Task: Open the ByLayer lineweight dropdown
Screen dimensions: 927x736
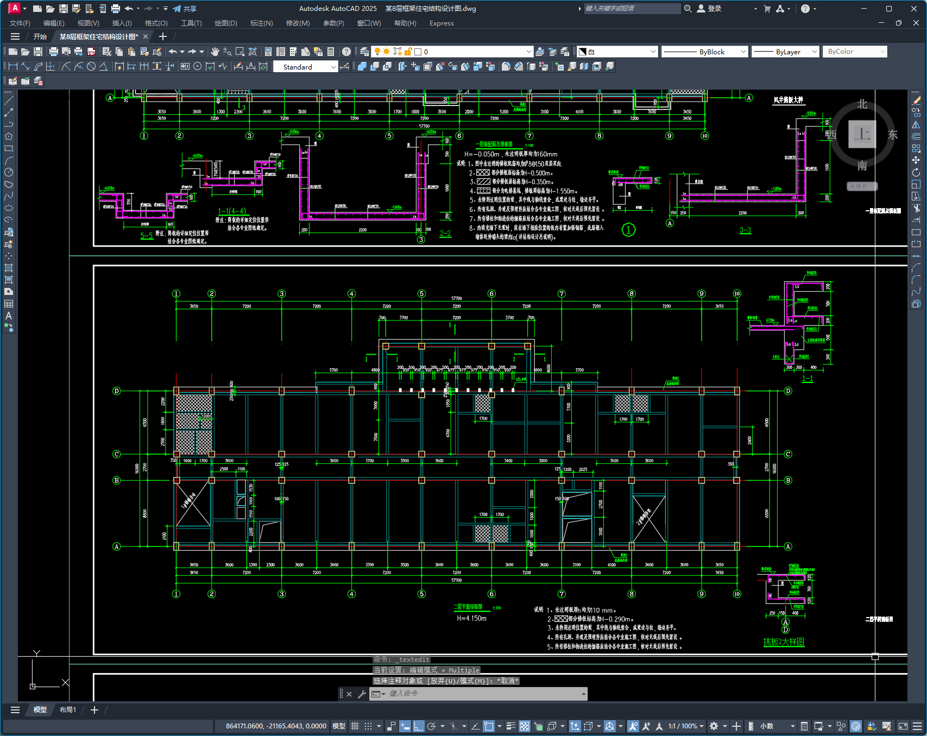Action: (x=785, y=52)
